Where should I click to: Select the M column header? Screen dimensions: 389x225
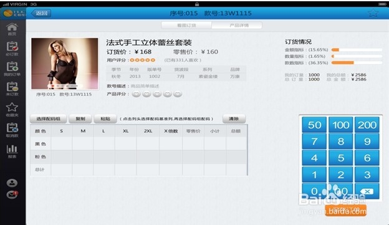tap(83, 131)
